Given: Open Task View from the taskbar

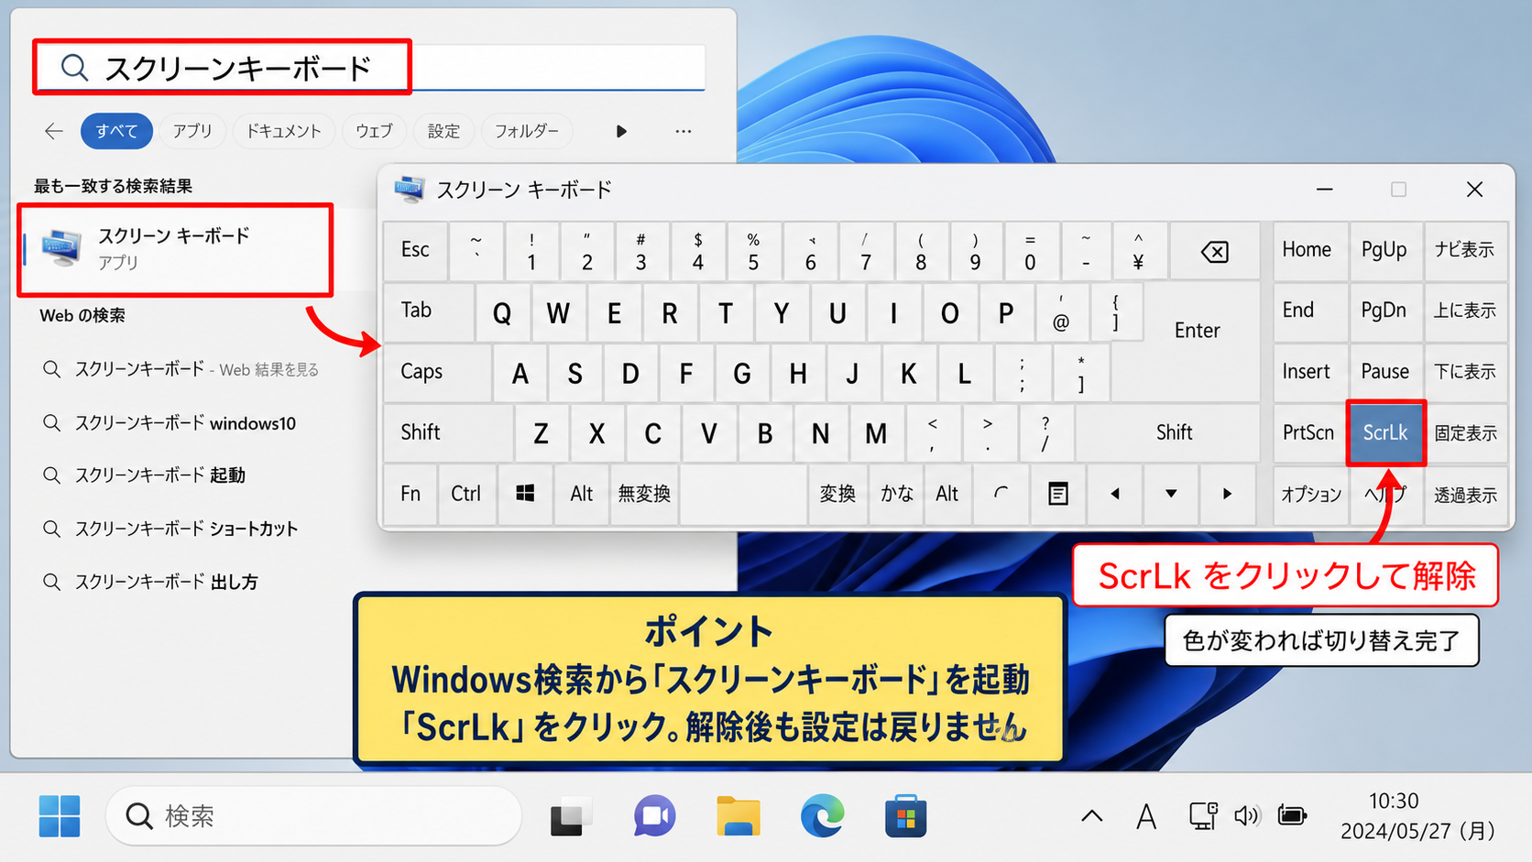Looking at the screenshot, I should [x=569, y=816].
